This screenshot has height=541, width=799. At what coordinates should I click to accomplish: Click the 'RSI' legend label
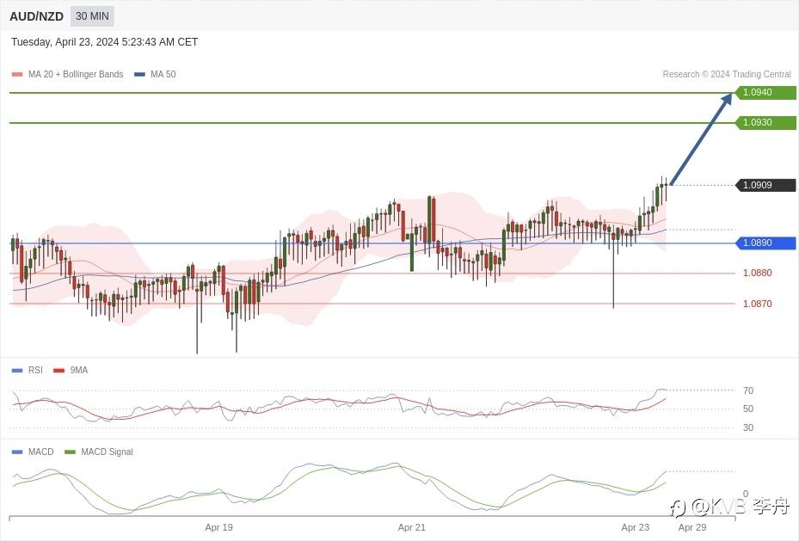(x=35, y=371)
